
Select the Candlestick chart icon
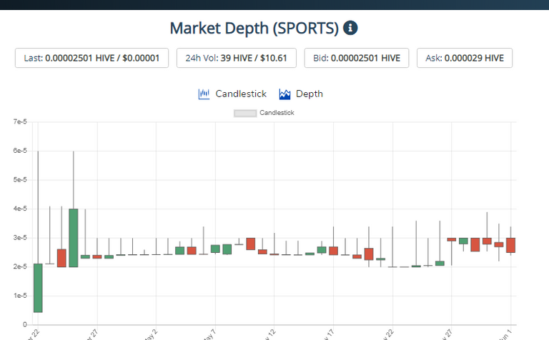click(204, 94)
